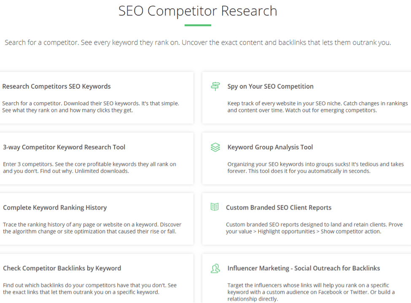This screenshot has height=303, width=411.
Task: Open Custom Branded SEO Client Reports heading
Action: coord(279,207)
